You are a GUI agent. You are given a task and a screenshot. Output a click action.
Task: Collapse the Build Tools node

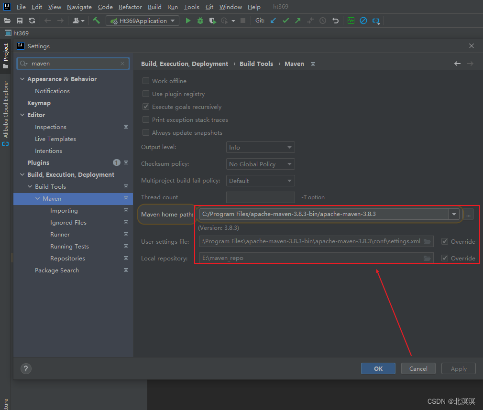pos(30,186)
